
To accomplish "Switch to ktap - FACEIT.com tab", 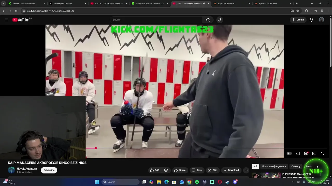I will pos(232,4).
